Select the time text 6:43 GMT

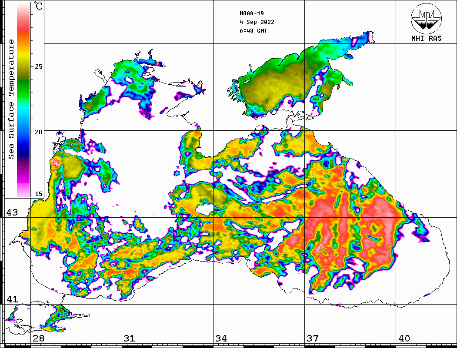pos(253,30)
